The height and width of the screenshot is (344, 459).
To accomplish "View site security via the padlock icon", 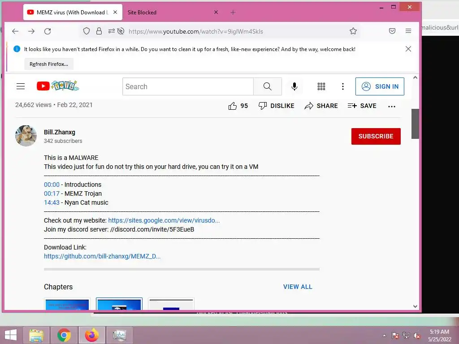I will 99,31.
